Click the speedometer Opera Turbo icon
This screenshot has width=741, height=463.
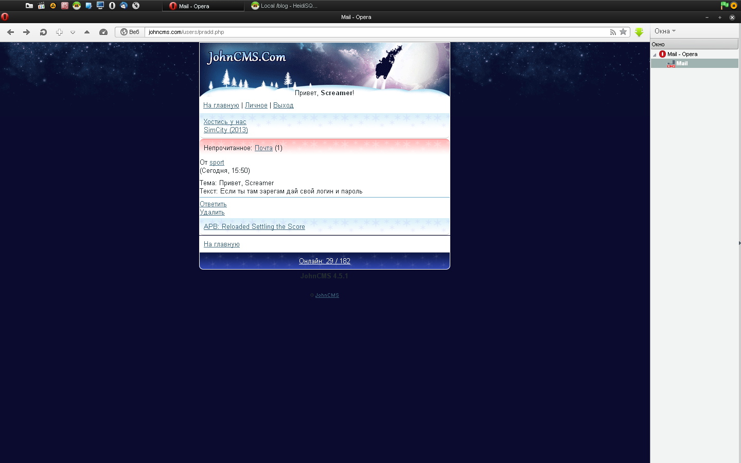tap(103, 32)
